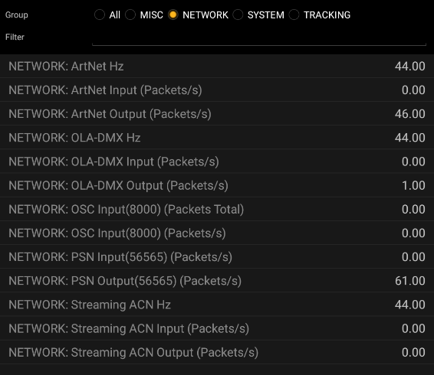Select the 'Streaming ACN Output (Packets/s)' row
The width and height of the screenshot is (434, 375).
click(x=217, y=352)
